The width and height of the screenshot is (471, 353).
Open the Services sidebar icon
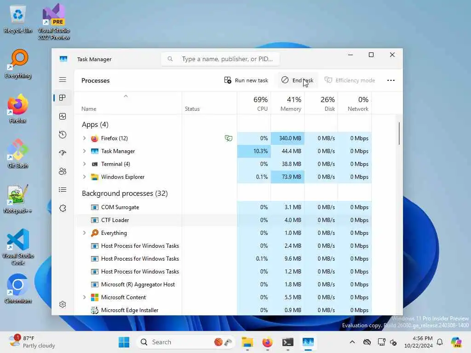click(x=63, y=208)
